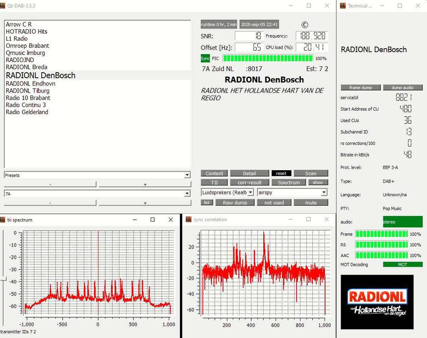Start a Raw dump
This screenshot has height=338, width=427.
(235, 202)
